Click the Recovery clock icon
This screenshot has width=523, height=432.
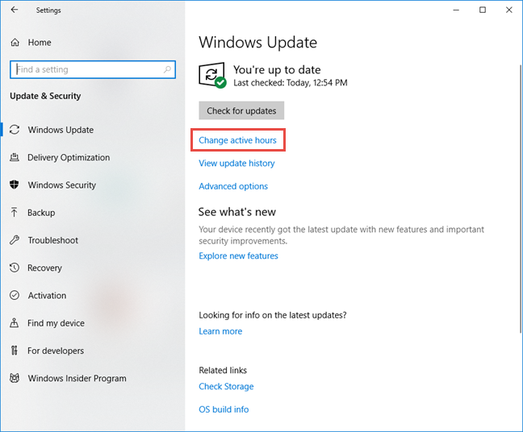point(15,268)
